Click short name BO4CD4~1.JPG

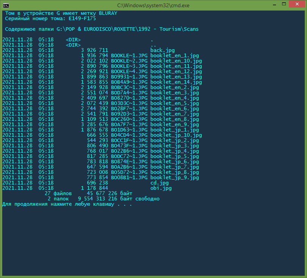point(129,135)
